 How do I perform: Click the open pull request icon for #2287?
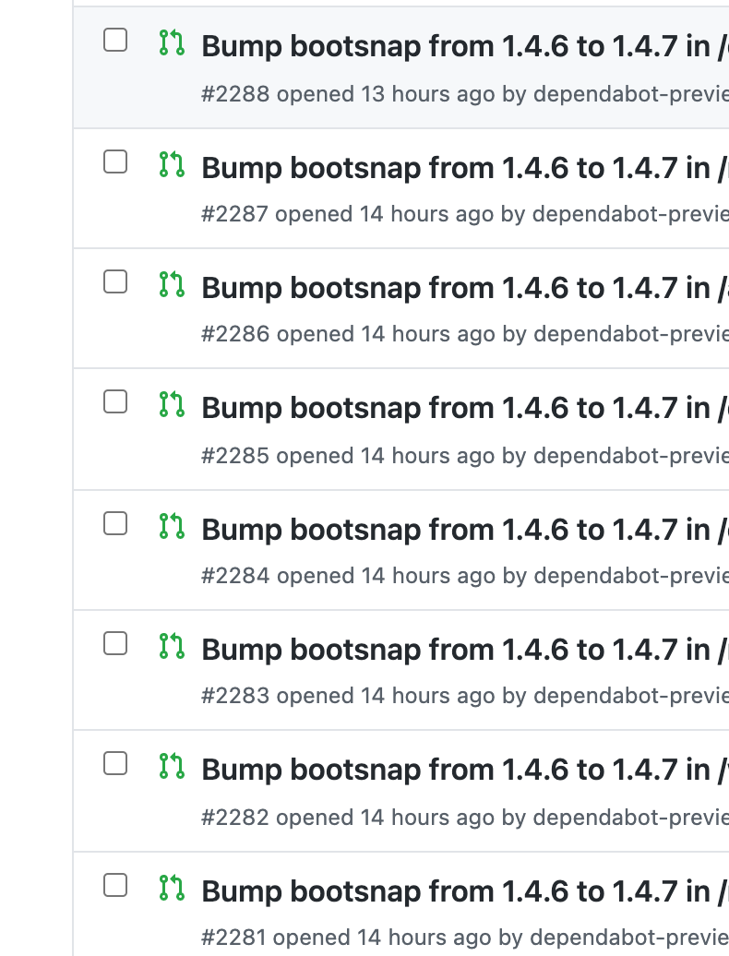coord(172,164)
